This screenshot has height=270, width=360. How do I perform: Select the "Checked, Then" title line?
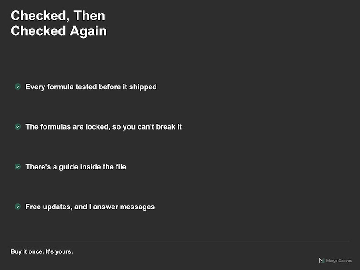click(58, 16)
